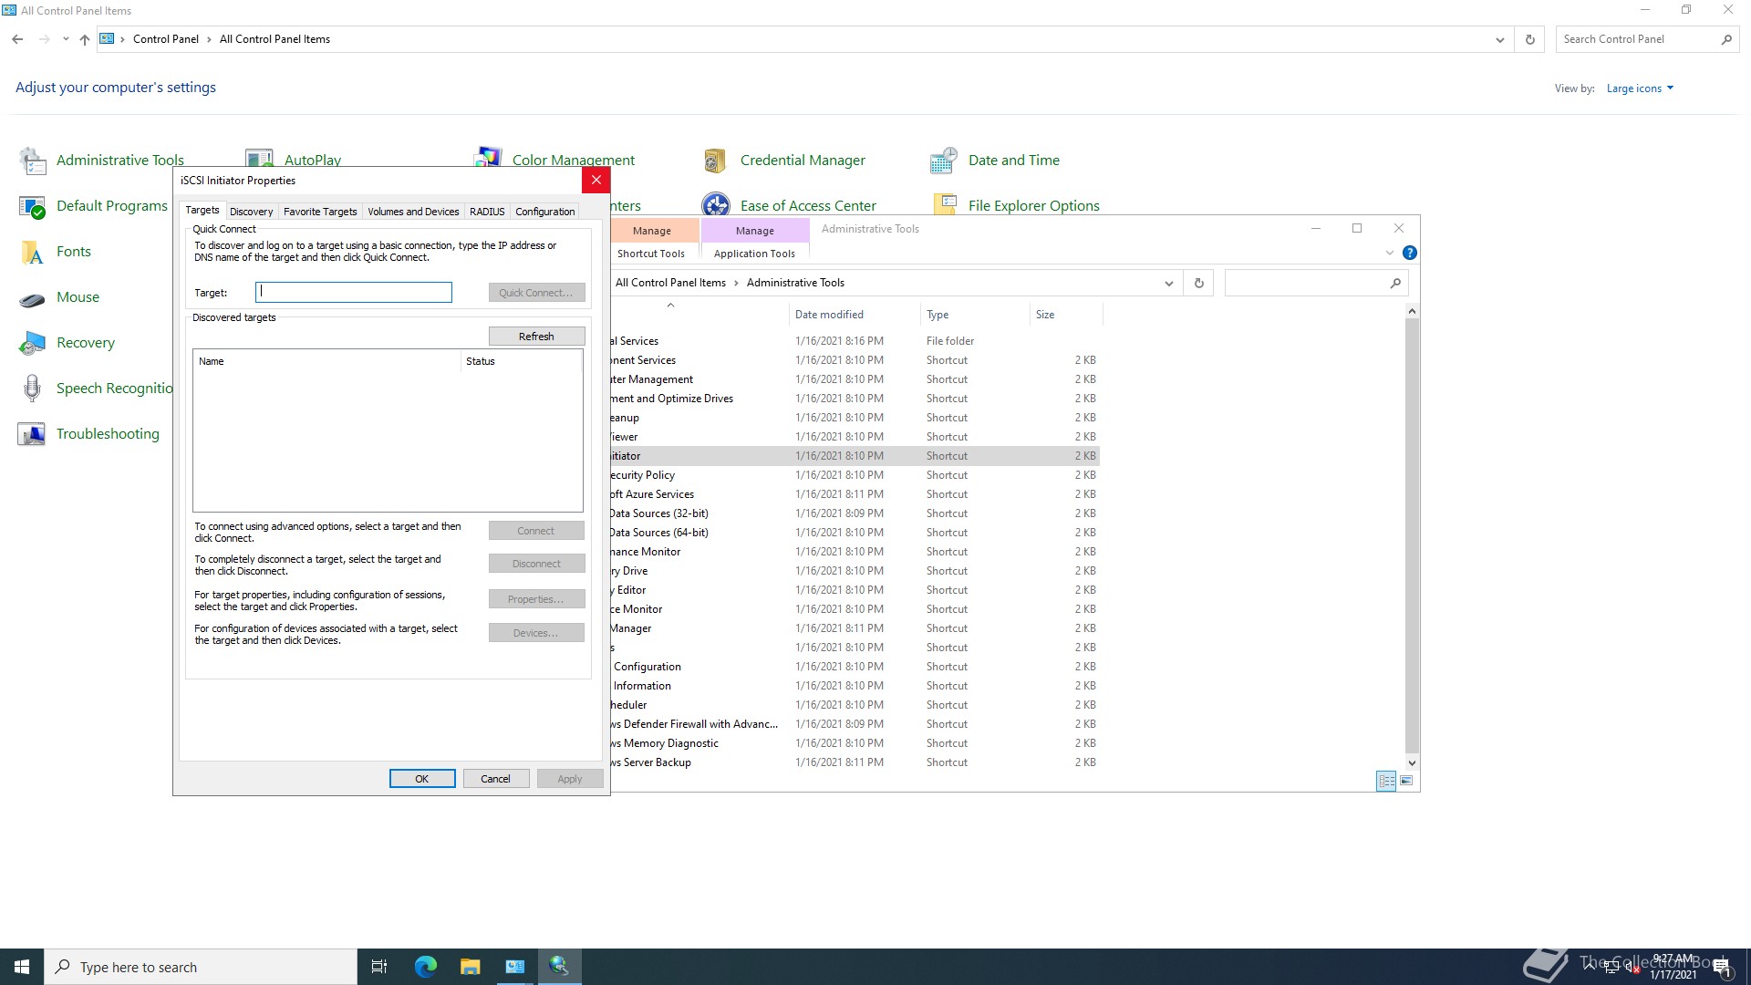Select the Windows Memory Diagnostic shortcut
The height and width of the screenshot is (985, 1751).
[x=854, y=743]
